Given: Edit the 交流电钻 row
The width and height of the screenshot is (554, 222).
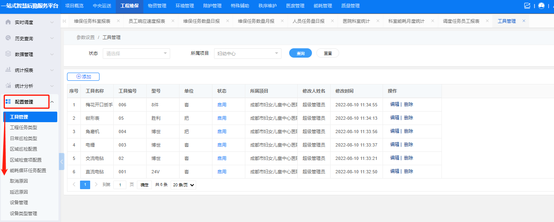Looking at the screenshot, I should (x=394, y=158).
